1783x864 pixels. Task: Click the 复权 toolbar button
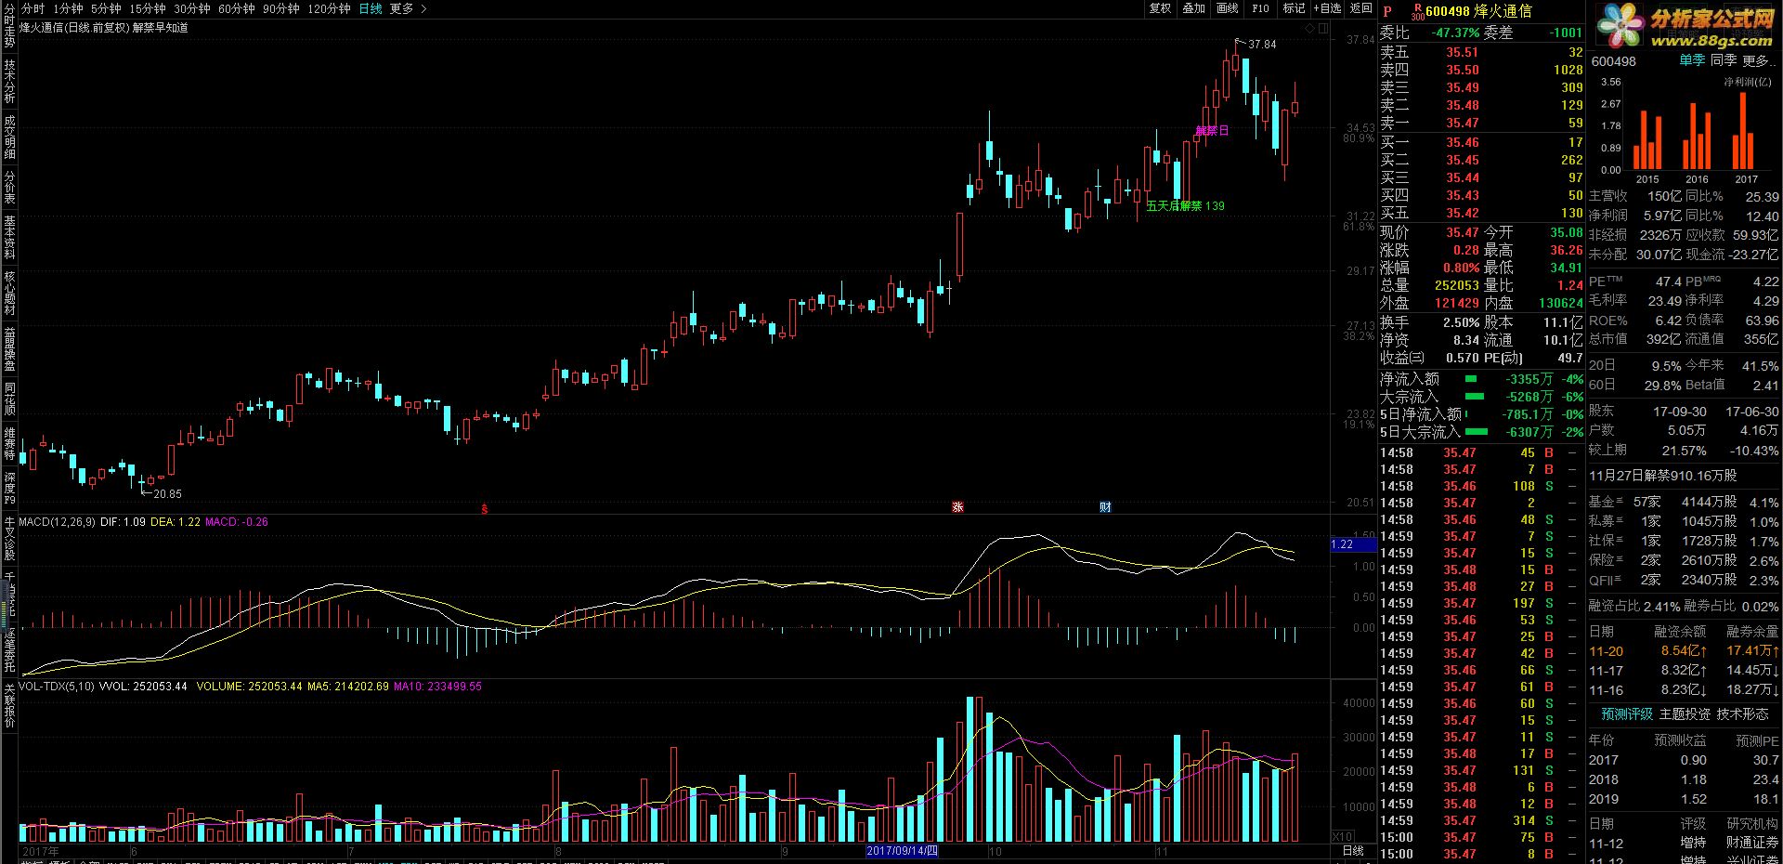(x=1160, y=8)
